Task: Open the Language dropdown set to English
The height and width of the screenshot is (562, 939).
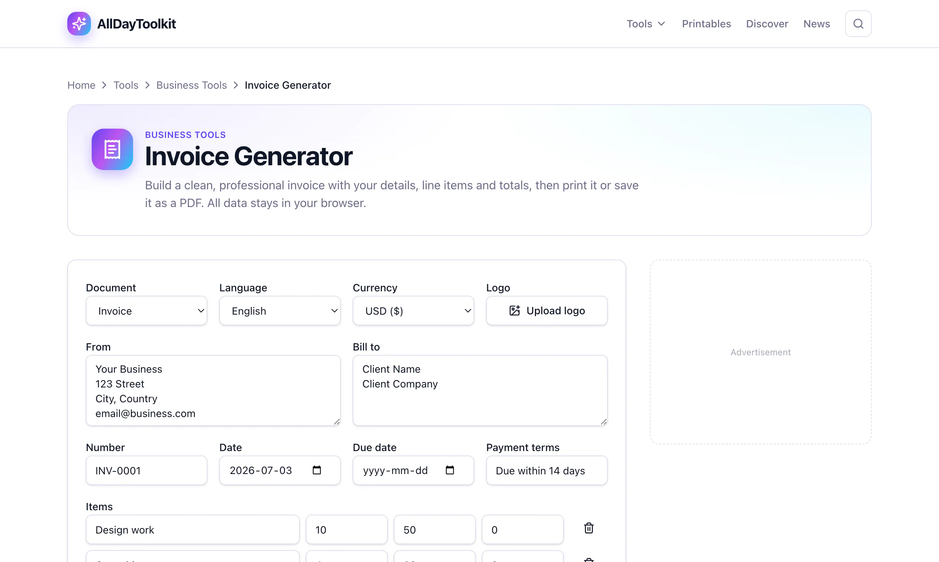Action: tap(280, 311)
